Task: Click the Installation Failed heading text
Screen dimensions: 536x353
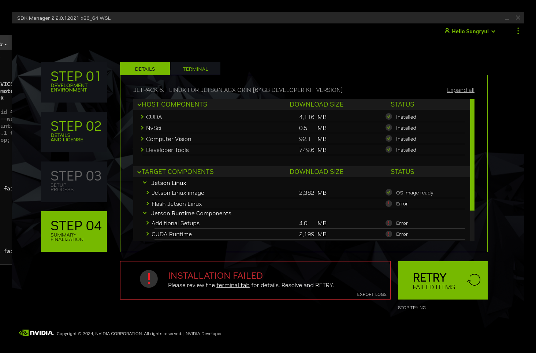Action: point(215,276)
